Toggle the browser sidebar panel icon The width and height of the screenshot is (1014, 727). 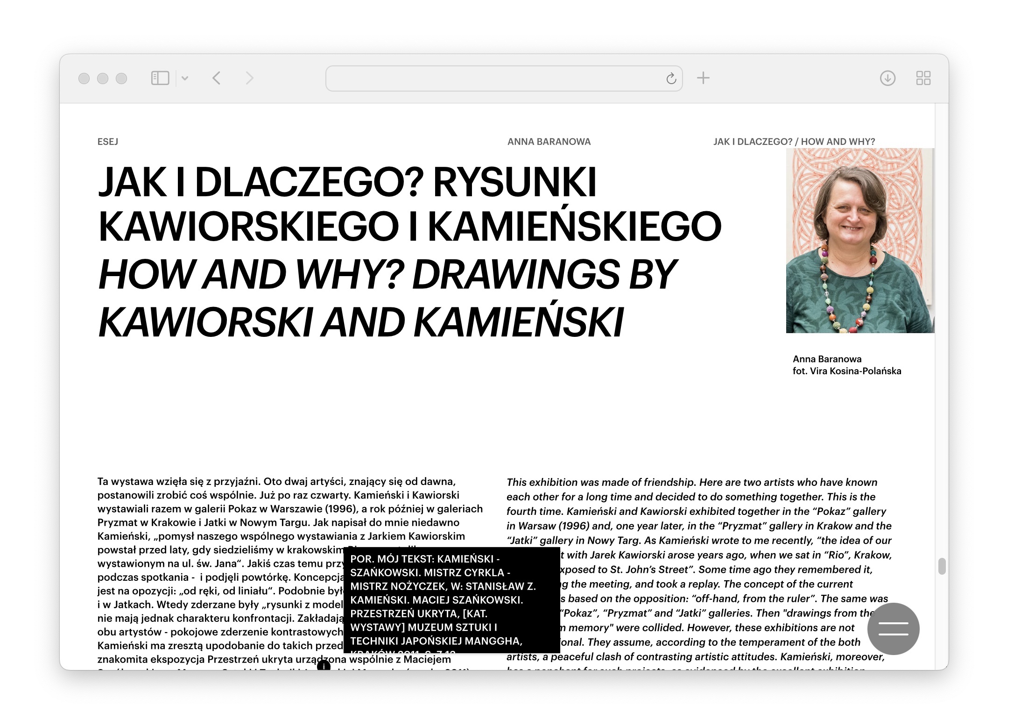[x=160, y=78]
